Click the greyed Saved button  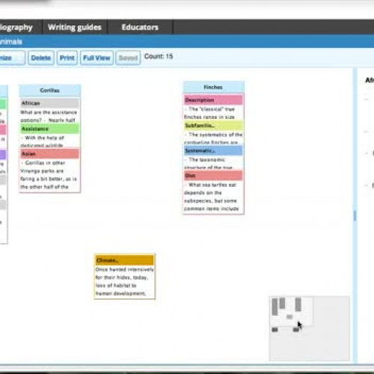[128, 58]
